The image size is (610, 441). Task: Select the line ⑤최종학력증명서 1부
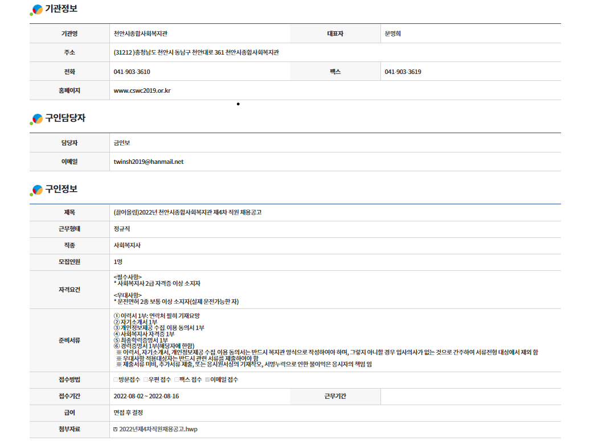(141, 340)
